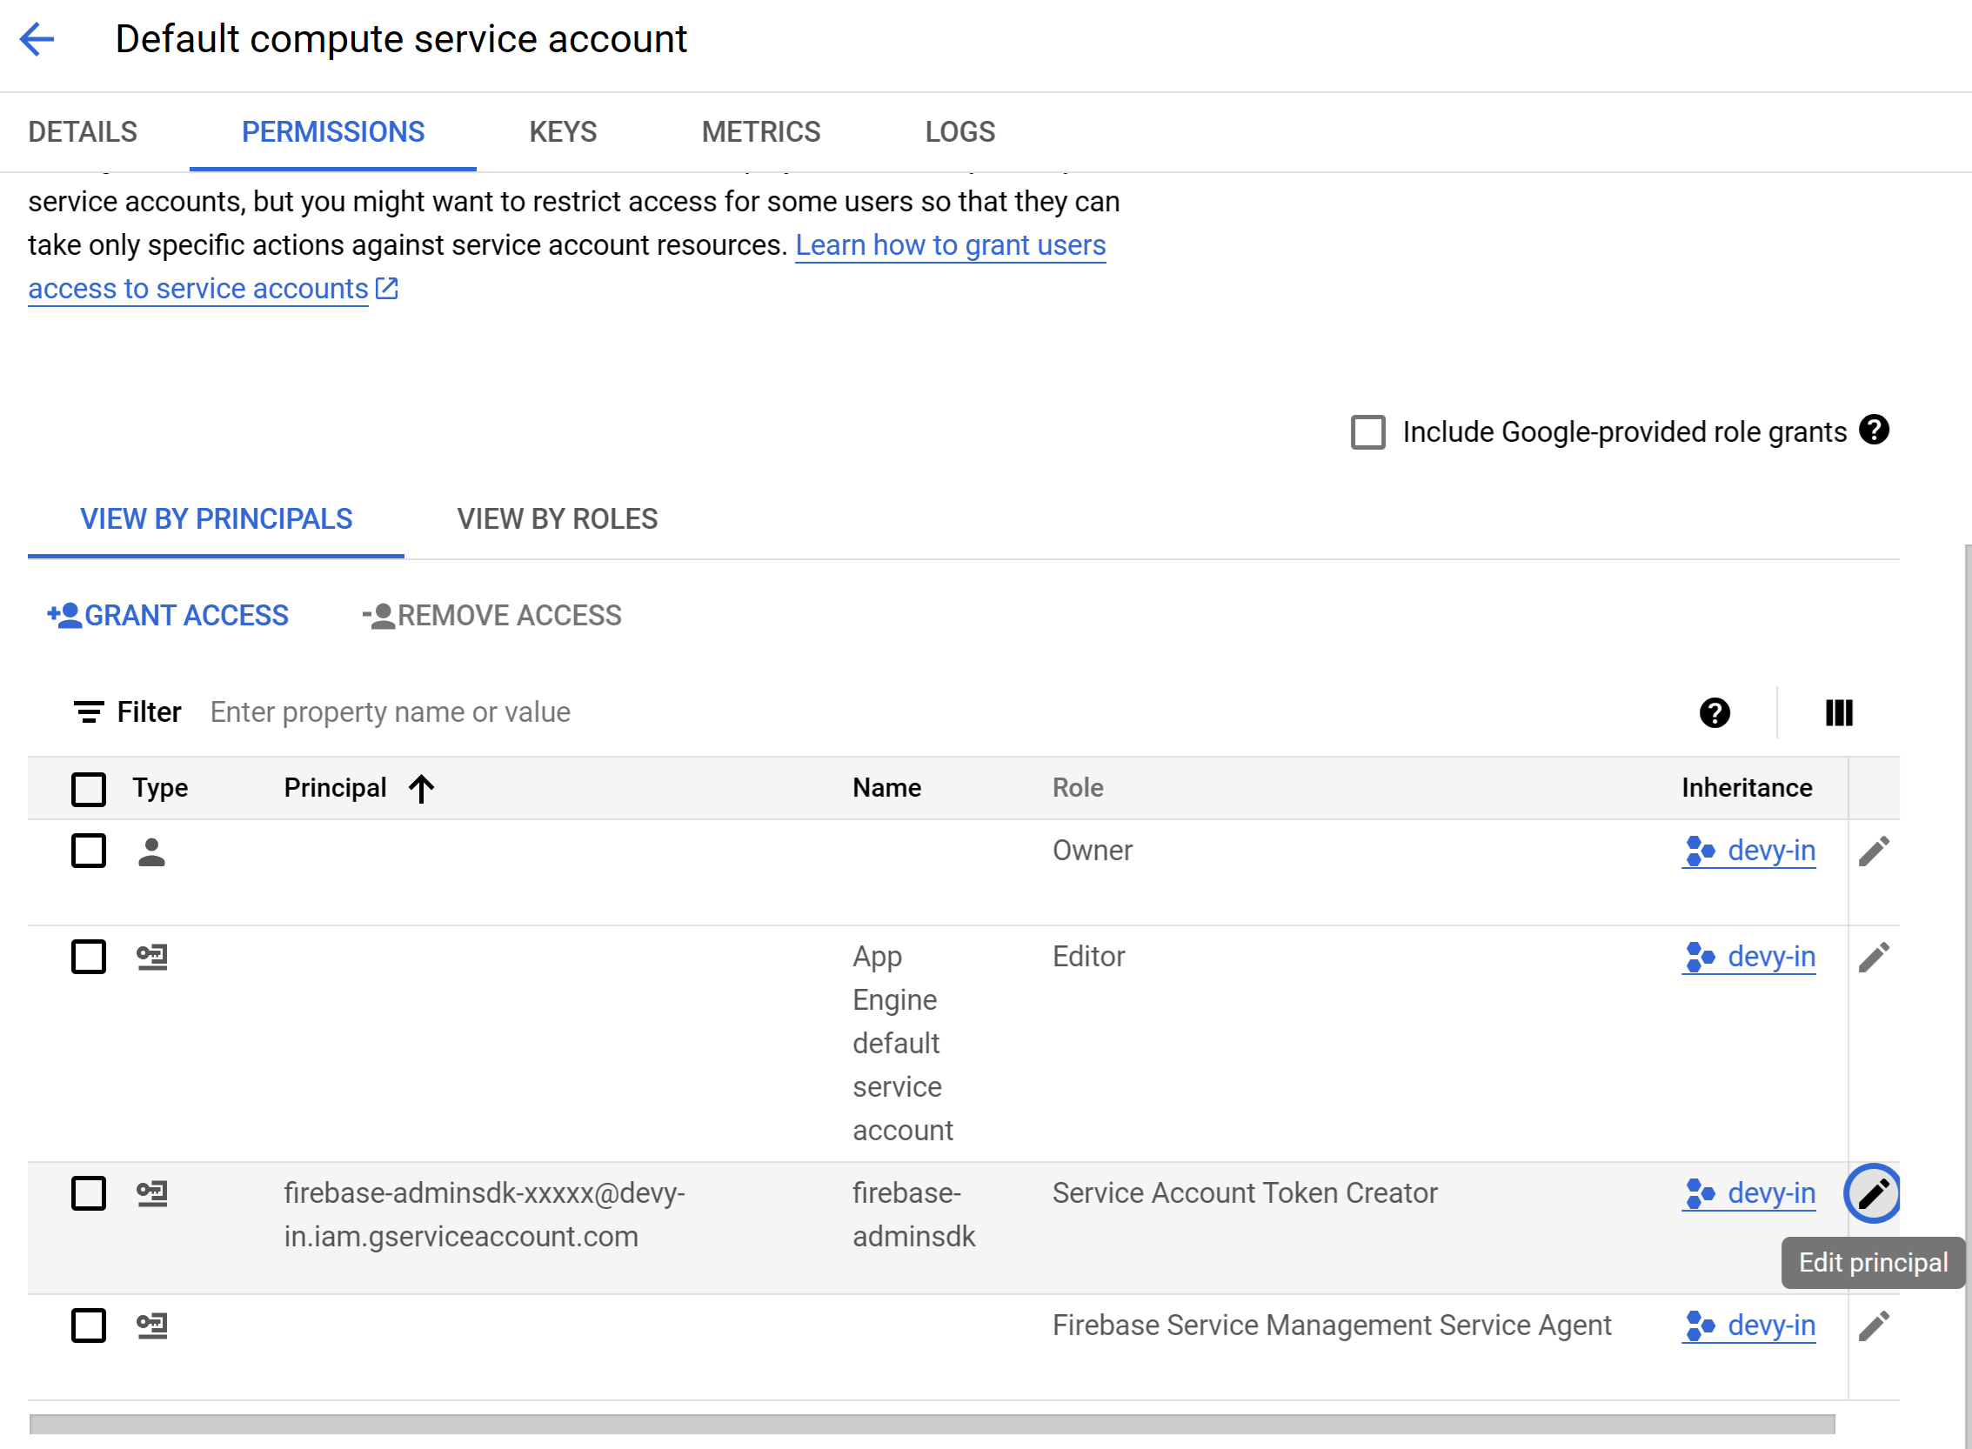The image size is (1972, 1449).
Task: Check the firebase-adminsdk row checkbox
Action: coord(89,1193)
